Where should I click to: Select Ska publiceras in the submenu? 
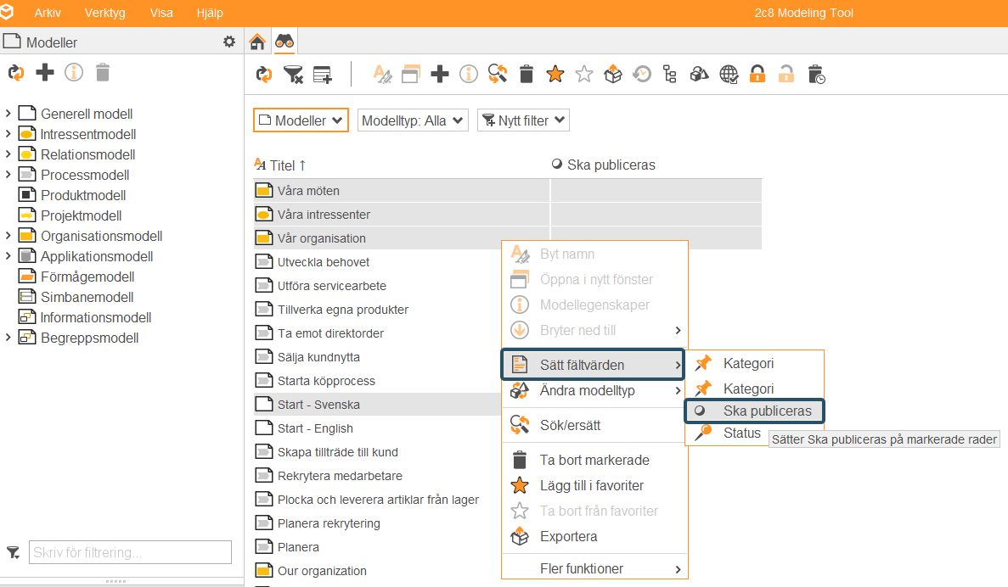pyautogui.click(x=754, y=411)
